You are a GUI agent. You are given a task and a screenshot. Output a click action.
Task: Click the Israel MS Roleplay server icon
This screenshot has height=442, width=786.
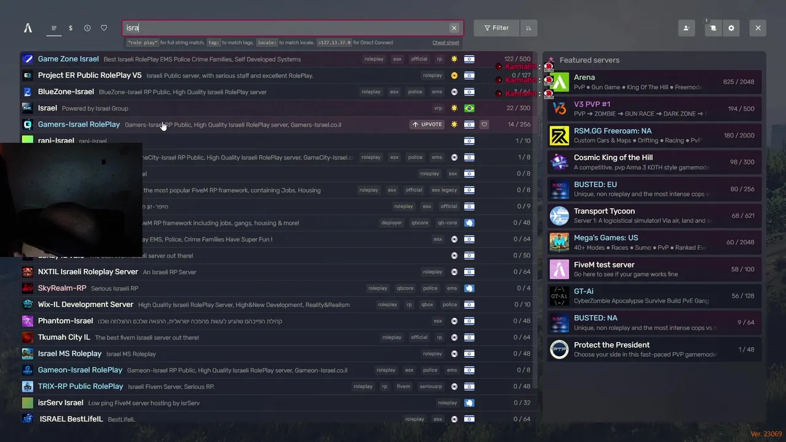tap(28, 354)
